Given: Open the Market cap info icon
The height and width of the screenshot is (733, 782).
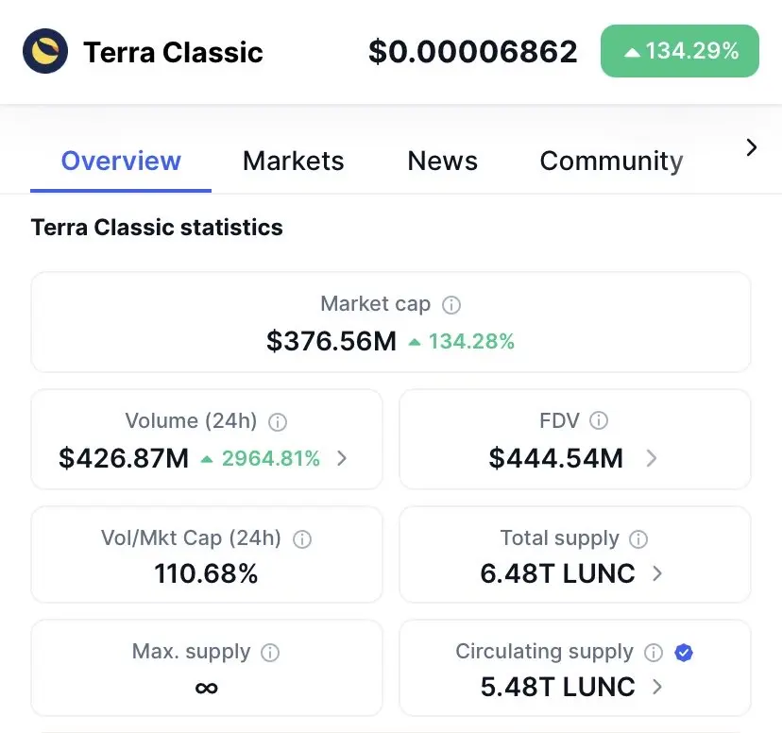Looking at the screenshot, I should (x=451, y=305).
